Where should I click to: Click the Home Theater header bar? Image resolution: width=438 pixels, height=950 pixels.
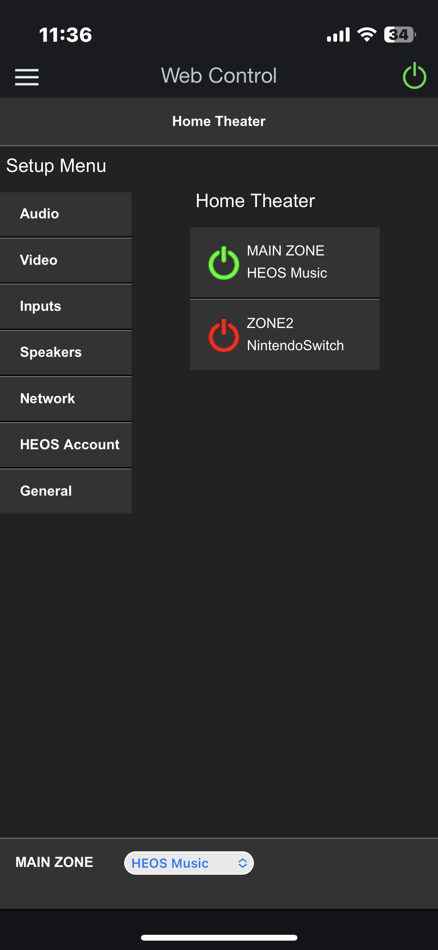(219, 121)
